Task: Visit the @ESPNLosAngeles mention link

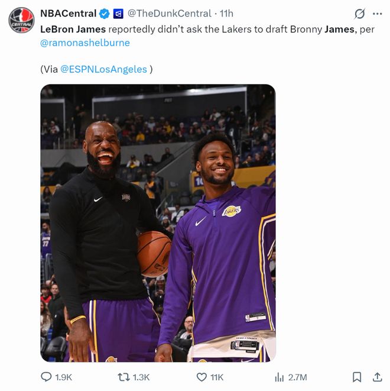Action: 103,69
